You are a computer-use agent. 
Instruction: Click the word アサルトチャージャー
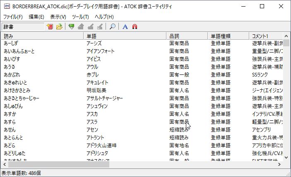[x=105, y=98]
